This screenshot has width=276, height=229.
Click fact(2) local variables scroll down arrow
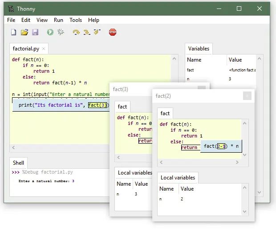(x=244, y=212)
